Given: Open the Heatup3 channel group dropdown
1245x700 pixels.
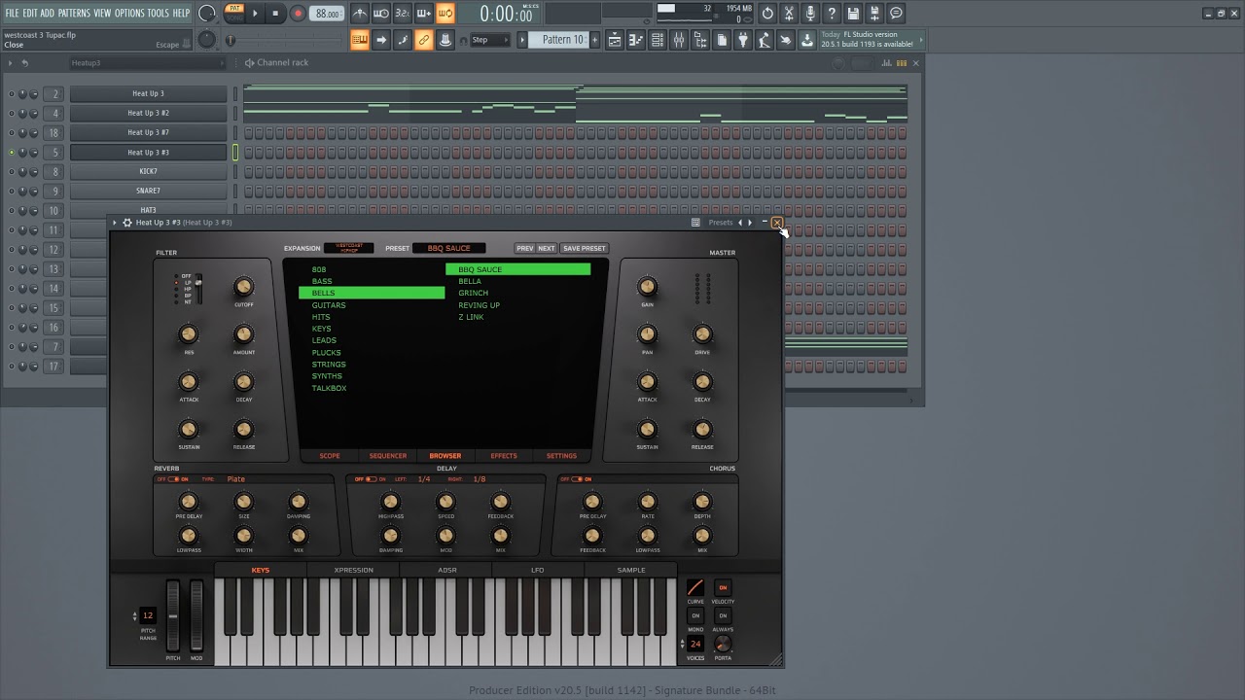Looking at the screenshot, I should pyautogui.click(x=147, y=63).
